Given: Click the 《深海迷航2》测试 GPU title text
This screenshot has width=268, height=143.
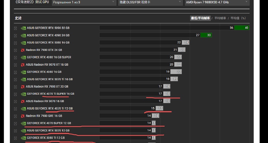Looking at the screenshot, I should [31, 2].
